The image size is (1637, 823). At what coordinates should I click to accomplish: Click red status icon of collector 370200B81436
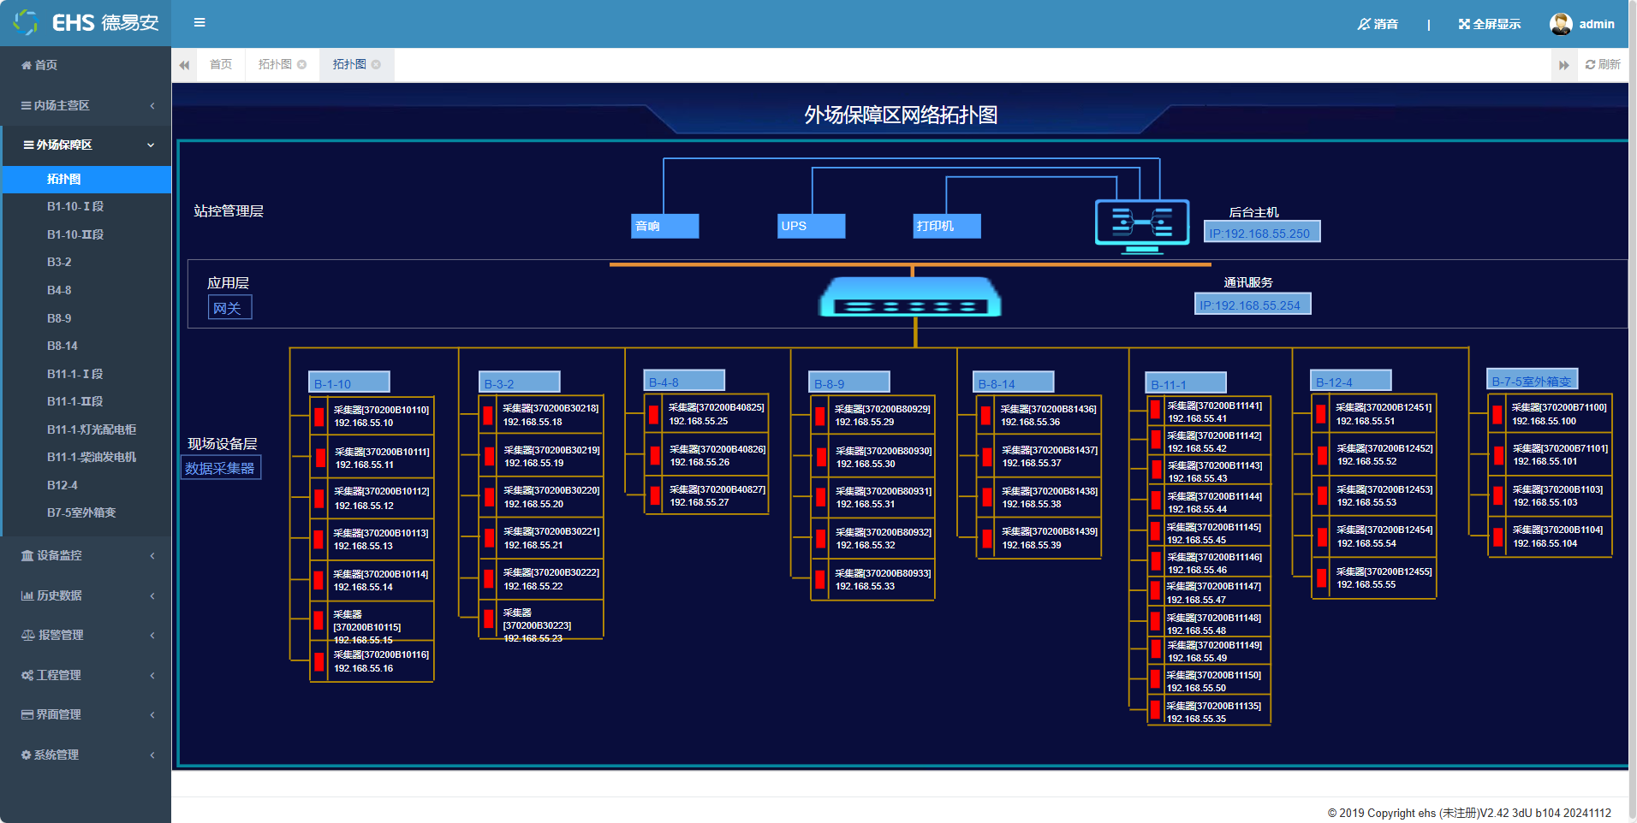click(x=986, y=416)
